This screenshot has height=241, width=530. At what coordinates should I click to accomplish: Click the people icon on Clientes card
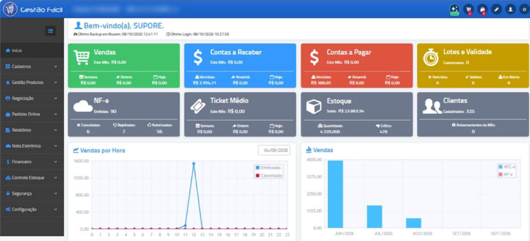tap(432, 106)
